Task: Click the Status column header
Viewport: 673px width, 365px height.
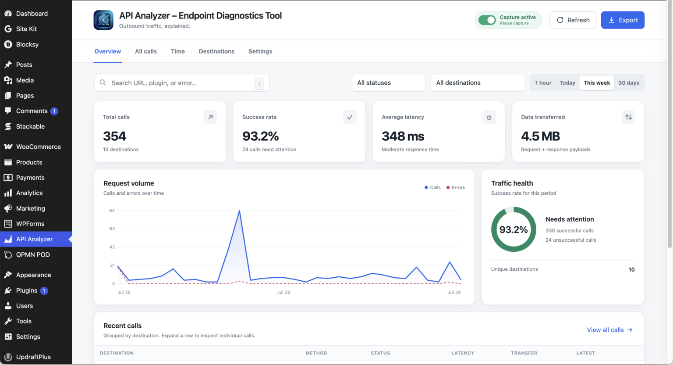Action: coord(380,353)
